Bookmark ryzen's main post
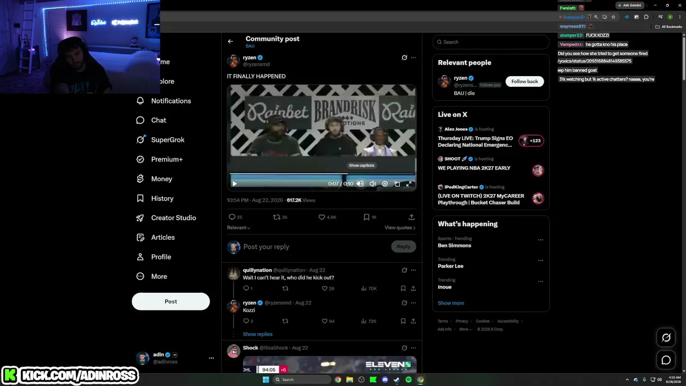The width and height of the screenshot is (686, 386). coord(367,217)
